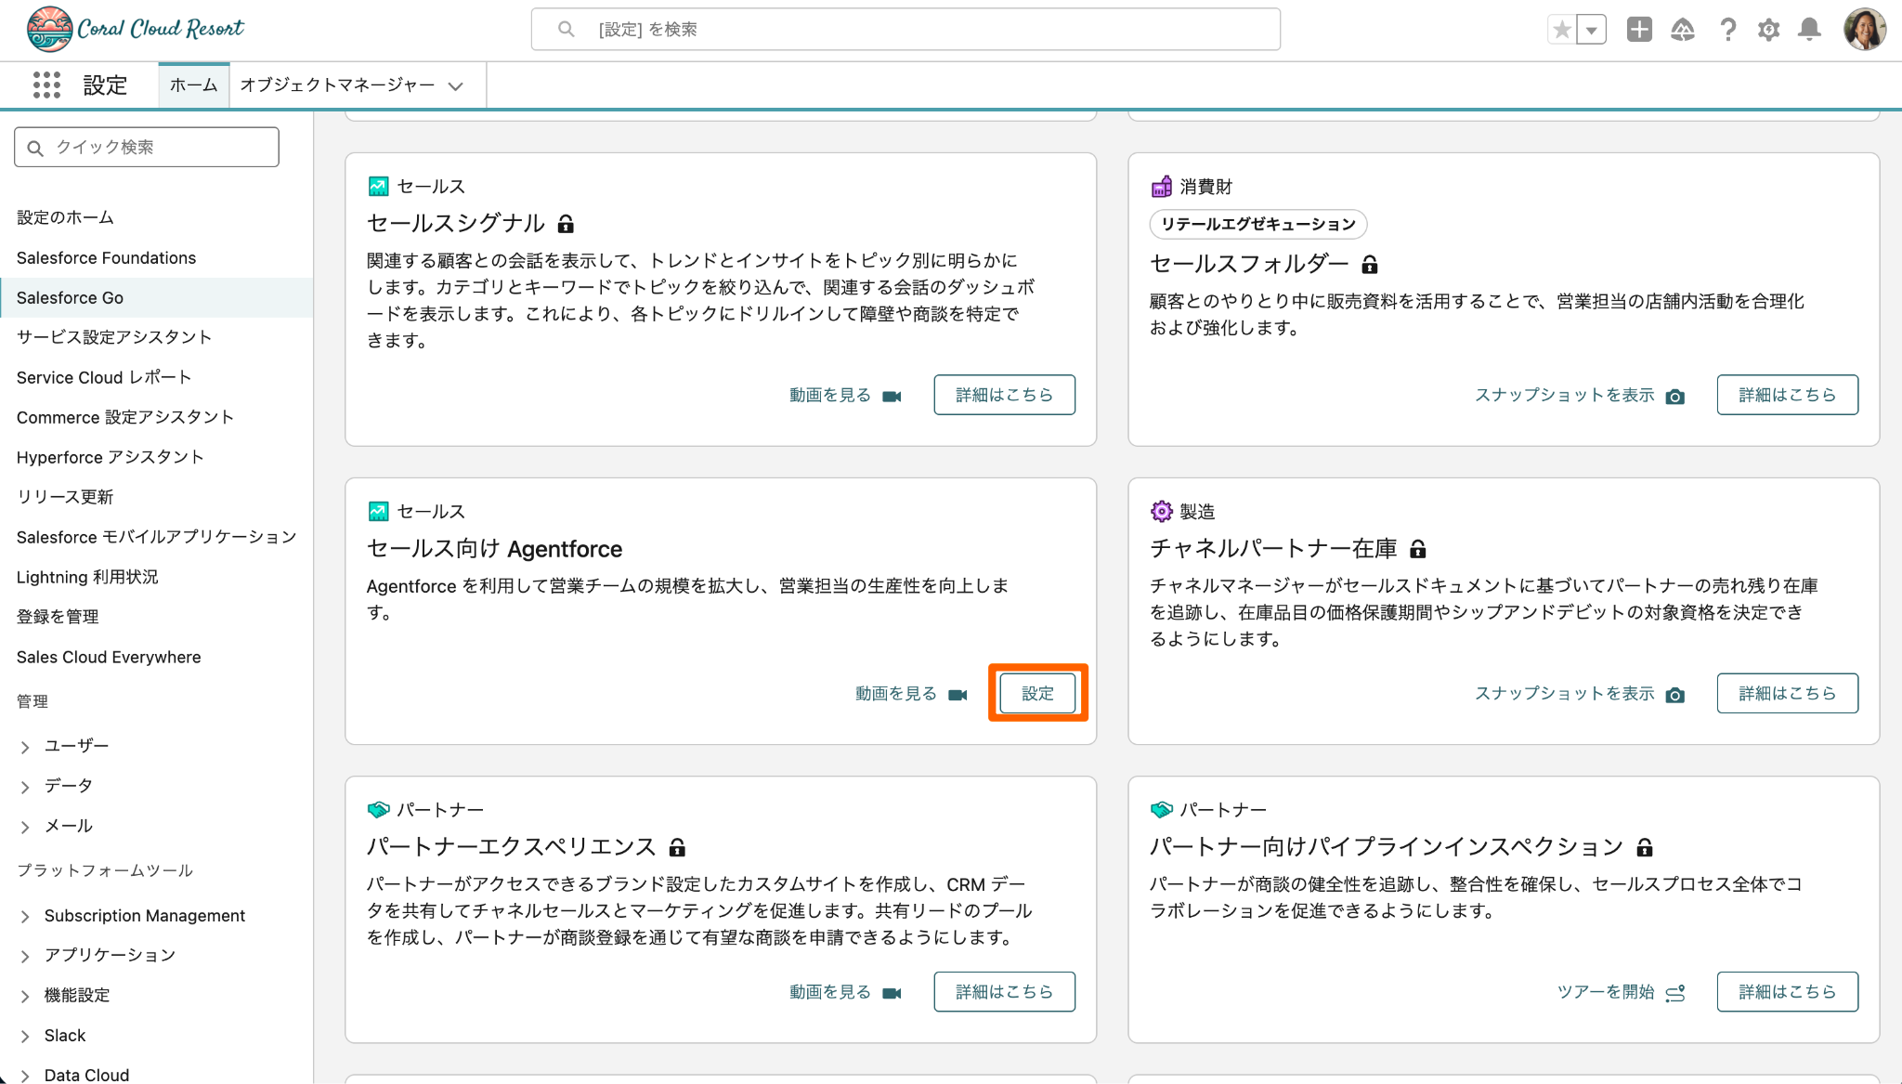1902x1084 pixels.
Task: Expand the オブジェクトマネージャー tab dropdown
Action: [455, 86]
